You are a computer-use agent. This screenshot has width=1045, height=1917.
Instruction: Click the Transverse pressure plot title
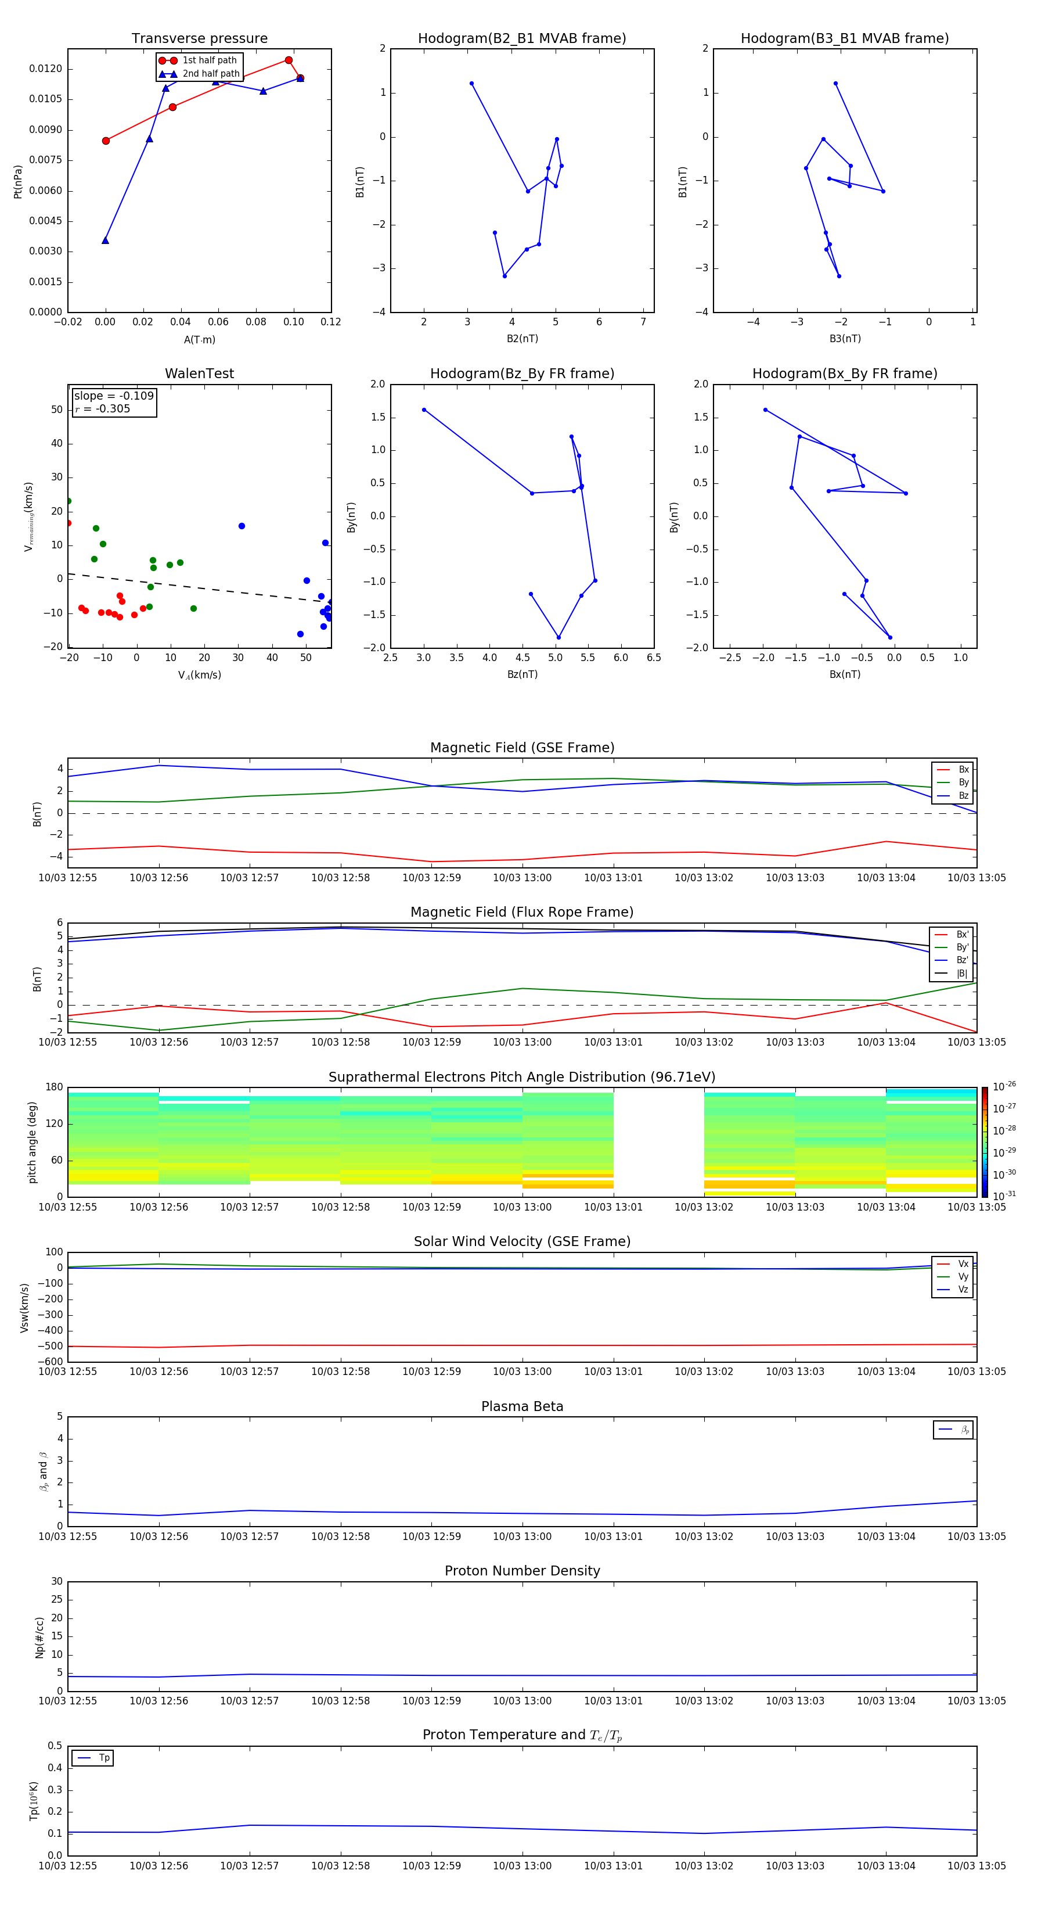[199, 38]
